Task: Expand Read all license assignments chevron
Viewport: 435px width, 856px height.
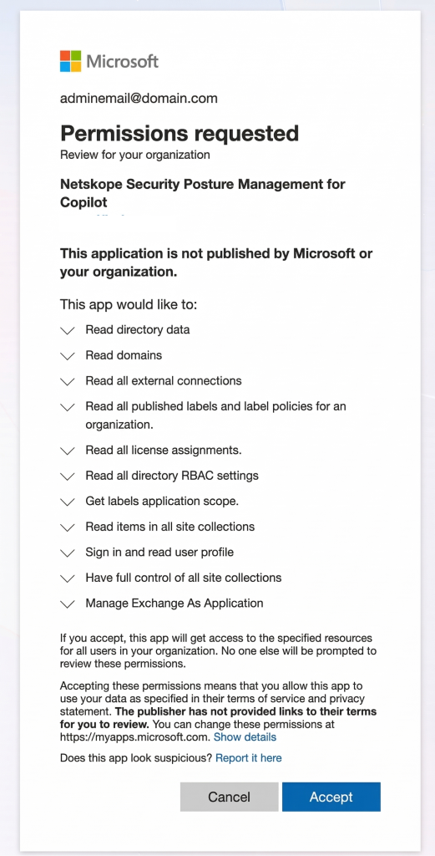Action: 67,451
